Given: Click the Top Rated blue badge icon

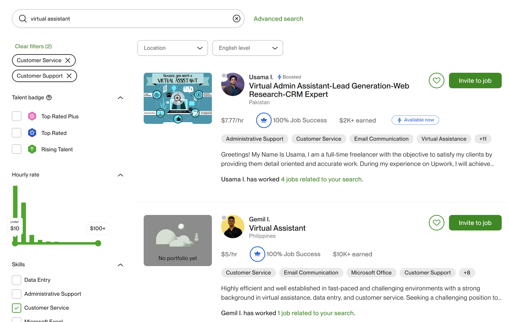Looking at the screenshot, I should [32, 133].
